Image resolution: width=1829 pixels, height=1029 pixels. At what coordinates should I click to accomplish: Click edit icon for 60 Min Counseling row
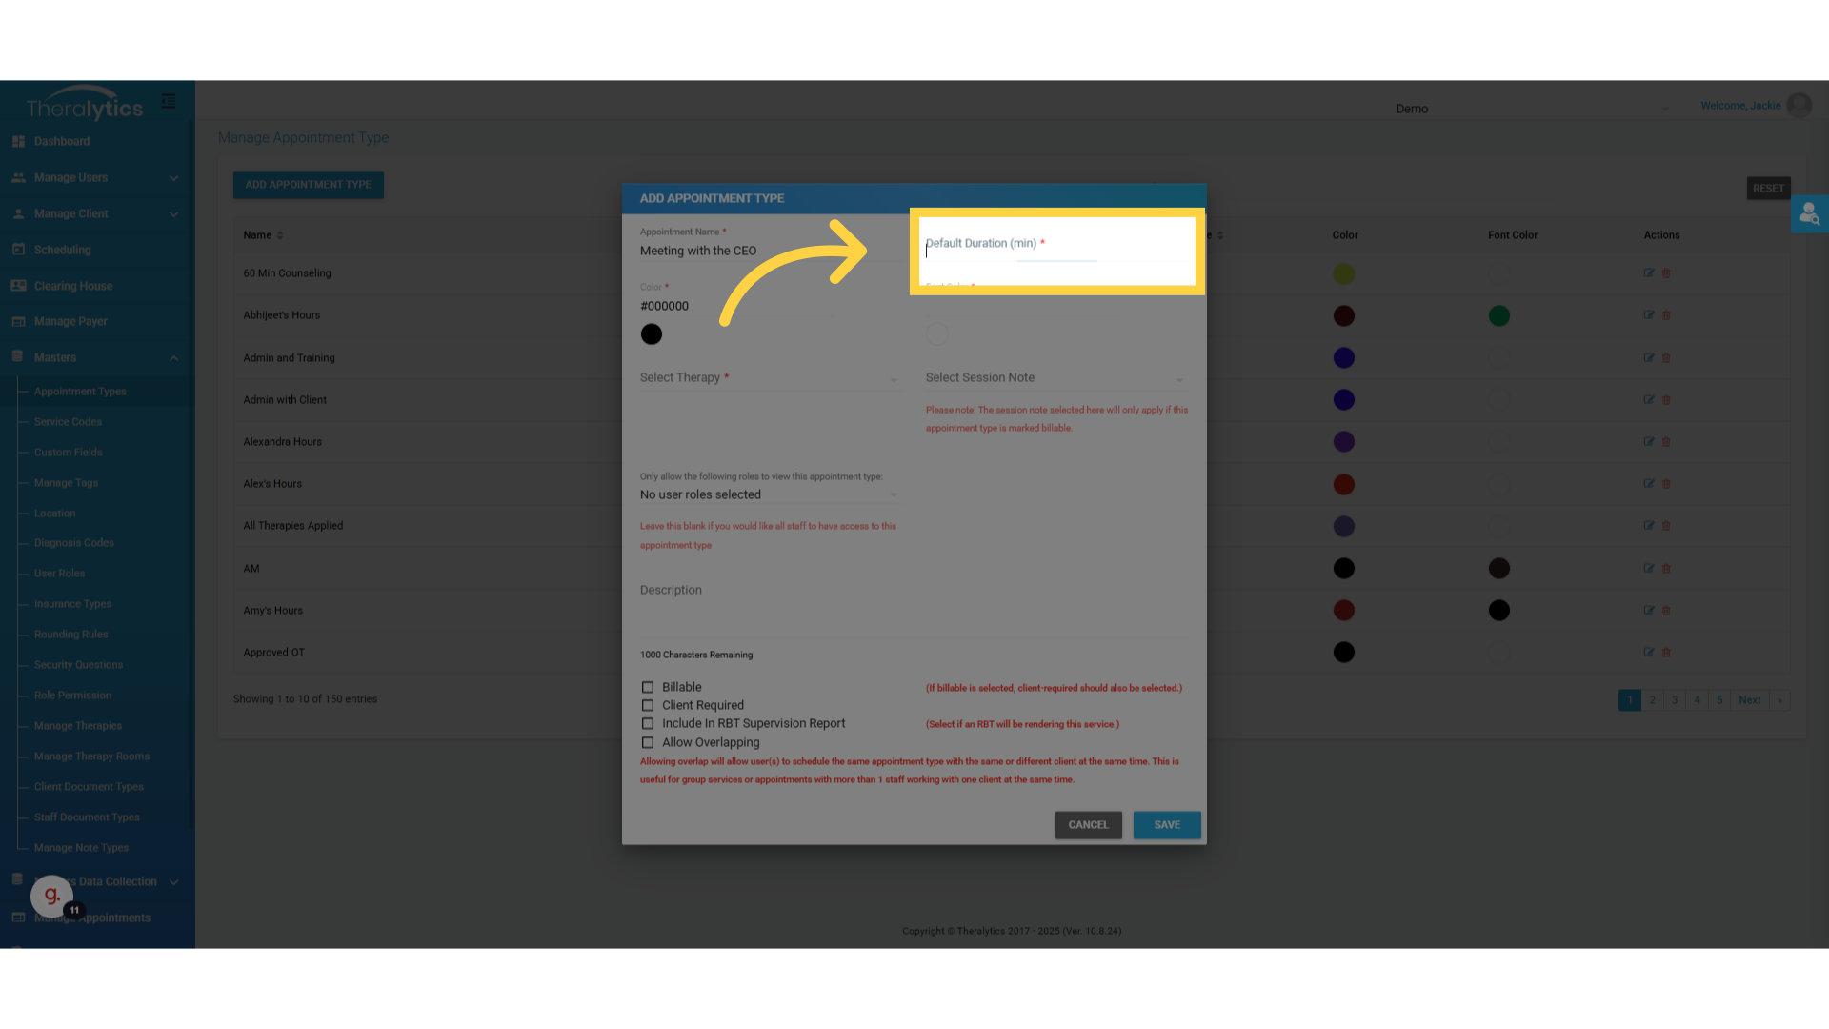coord(1648,273)
